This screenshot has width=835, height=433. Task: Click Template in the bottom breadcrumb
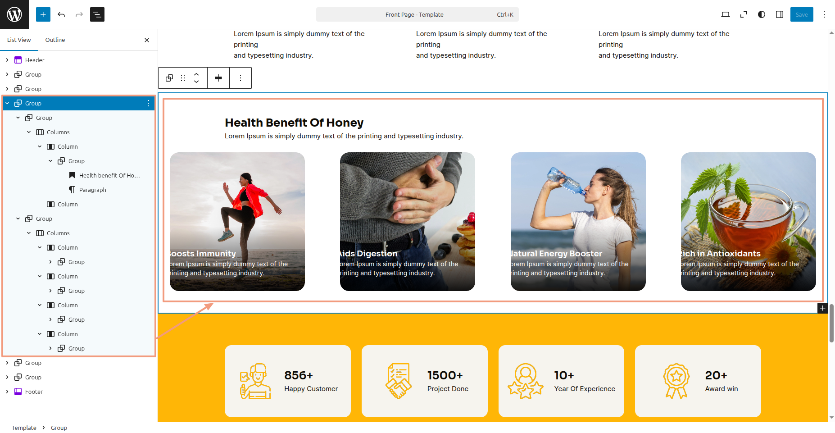pos(24,428)
